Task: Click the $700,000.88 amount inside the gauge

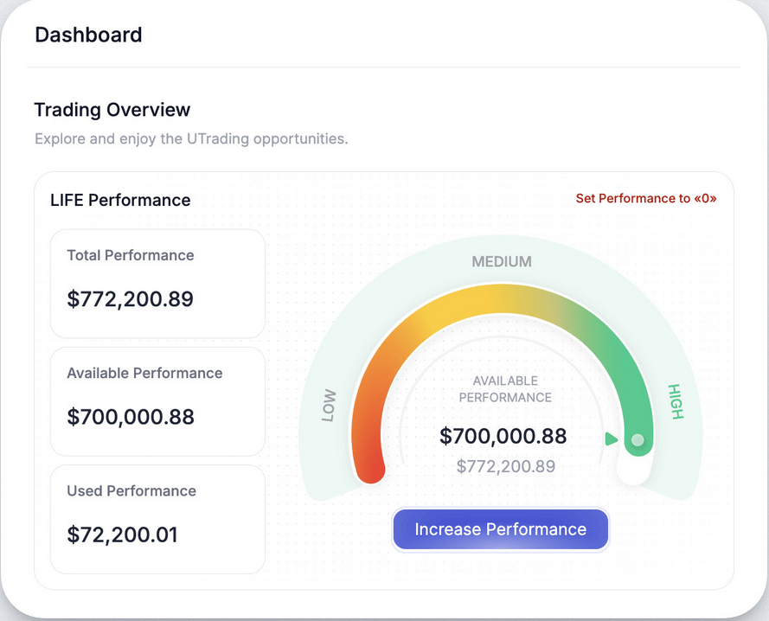Action: point(503,436)
